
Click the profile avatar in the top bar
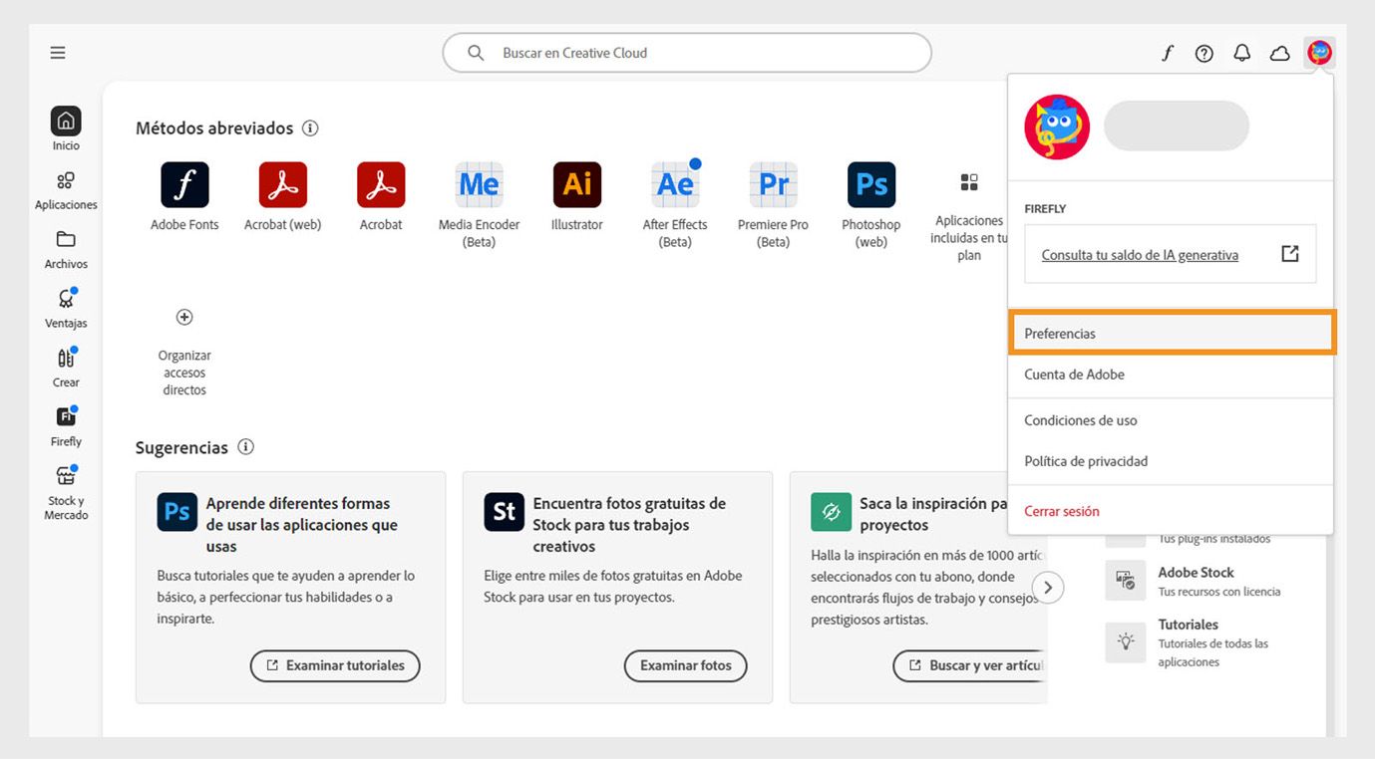click(x=1319, y=53)
